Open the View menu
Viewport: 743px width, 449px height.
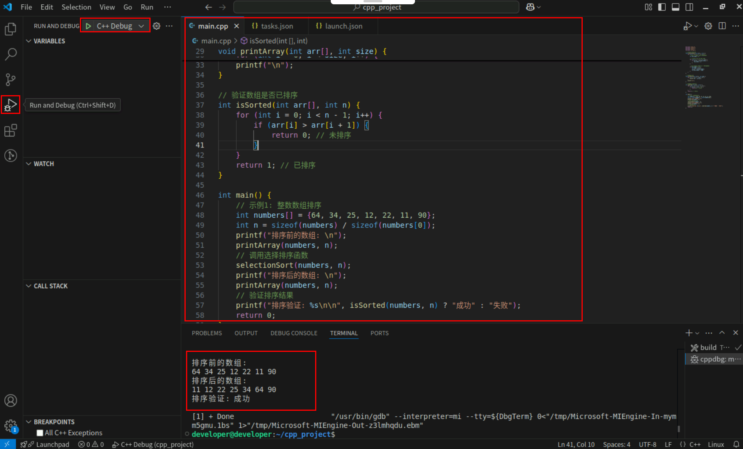tap(107, 7)
